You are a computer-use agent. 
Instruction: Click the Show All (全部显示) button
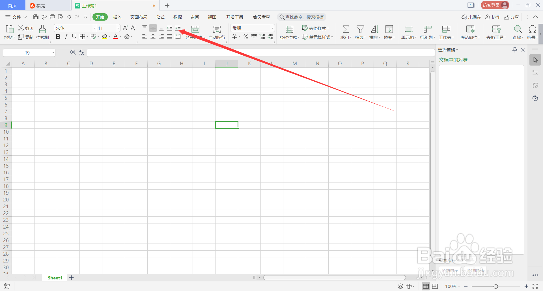point(450,270)
